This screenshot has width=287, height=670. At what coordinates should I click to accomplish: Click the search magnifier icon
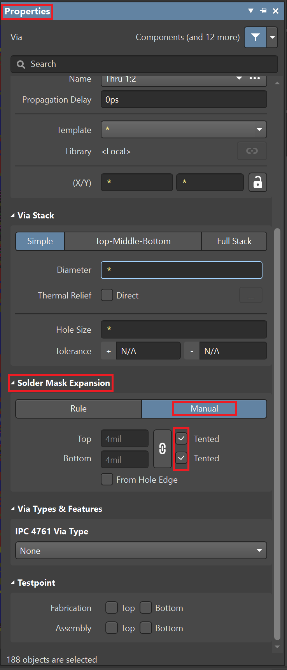(x=21, y=65)
